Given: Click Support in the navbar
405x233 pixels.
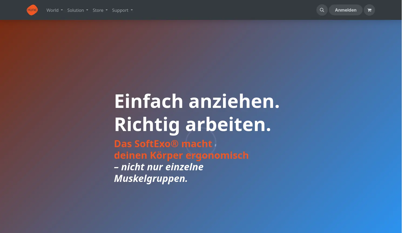Looking at the screenshot, I should pos(120,10).
